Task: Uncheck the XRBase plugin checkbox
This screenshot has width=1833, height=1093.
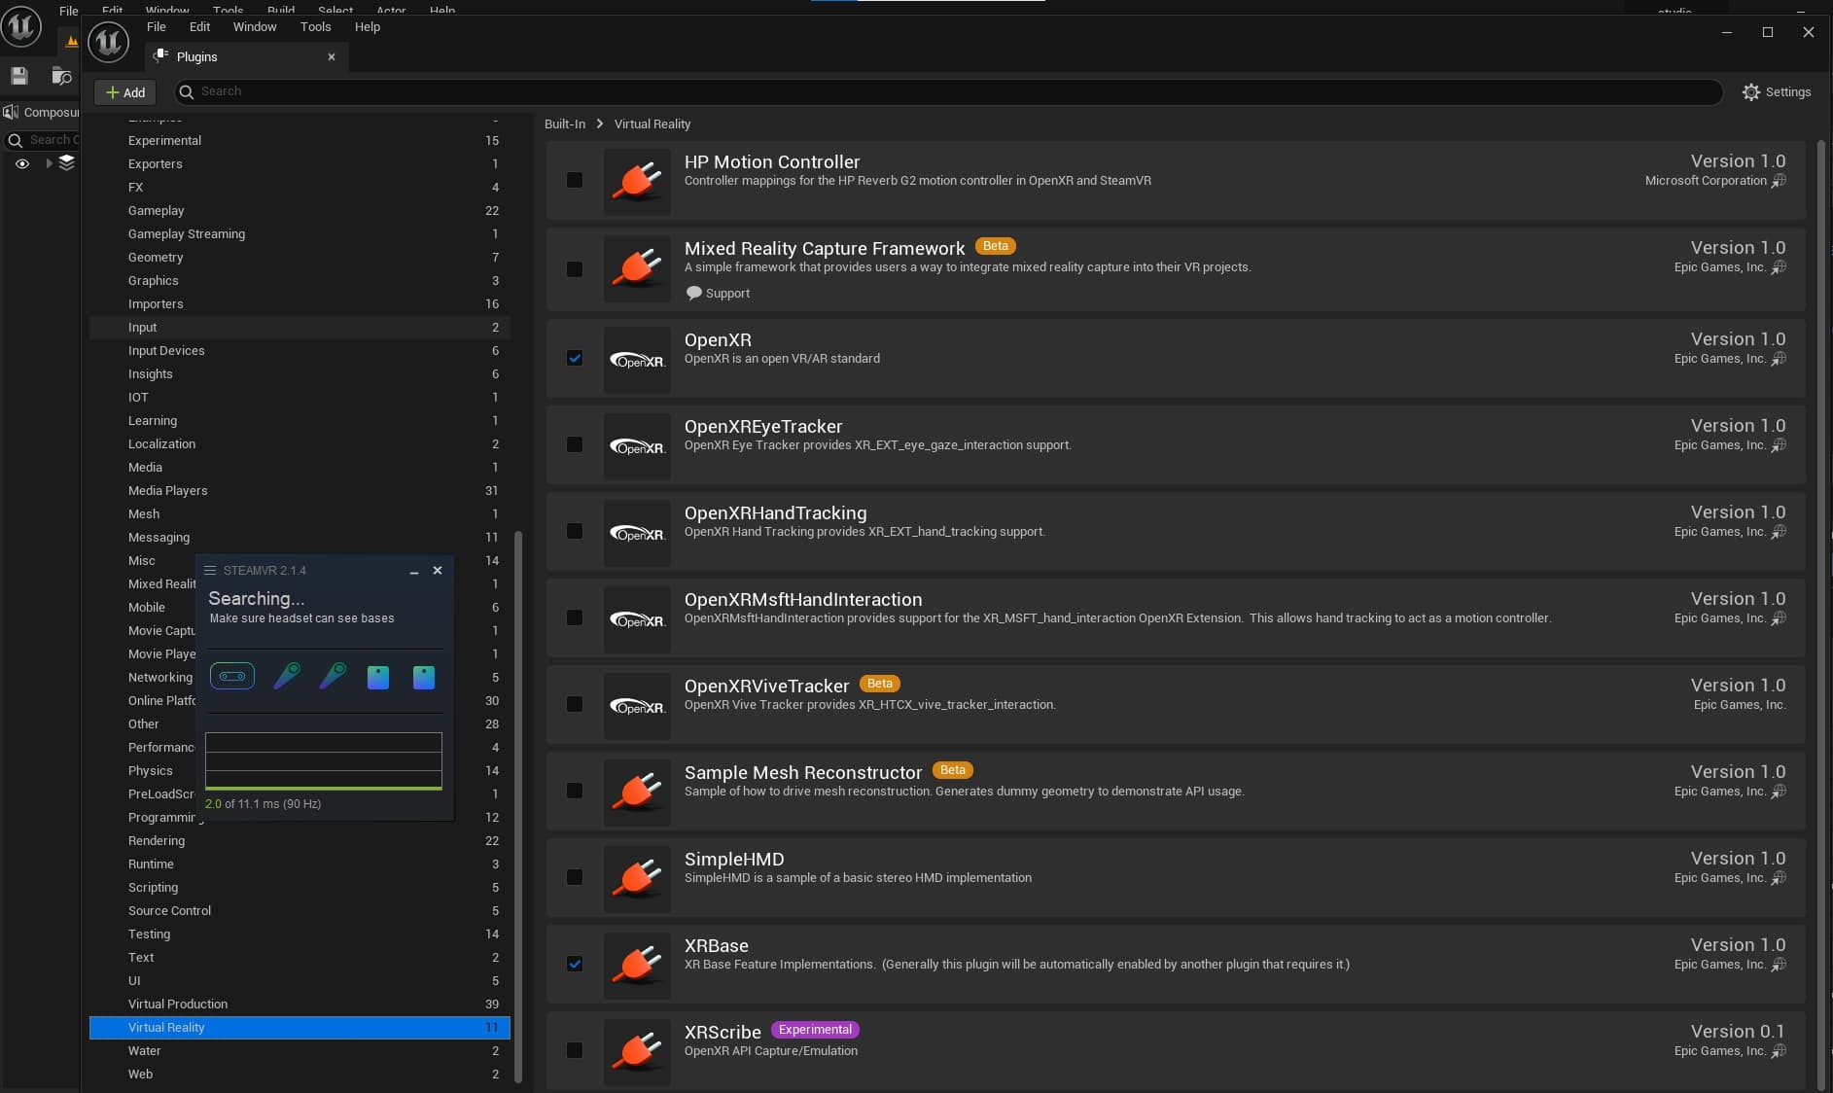Action: (x=575, y=965)
